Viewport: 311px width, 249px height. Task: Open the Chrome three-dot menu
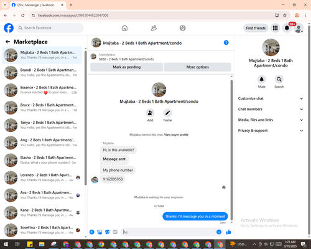pyautogui.click(x=305, y=16)
